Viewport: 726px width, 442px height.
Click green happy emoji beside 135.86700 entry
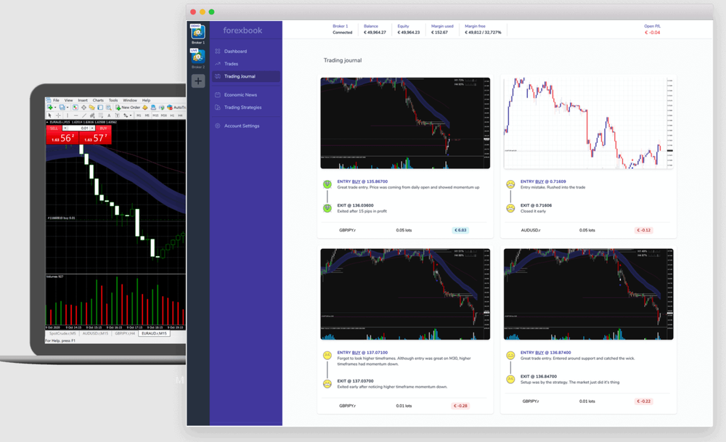[327, 184]
